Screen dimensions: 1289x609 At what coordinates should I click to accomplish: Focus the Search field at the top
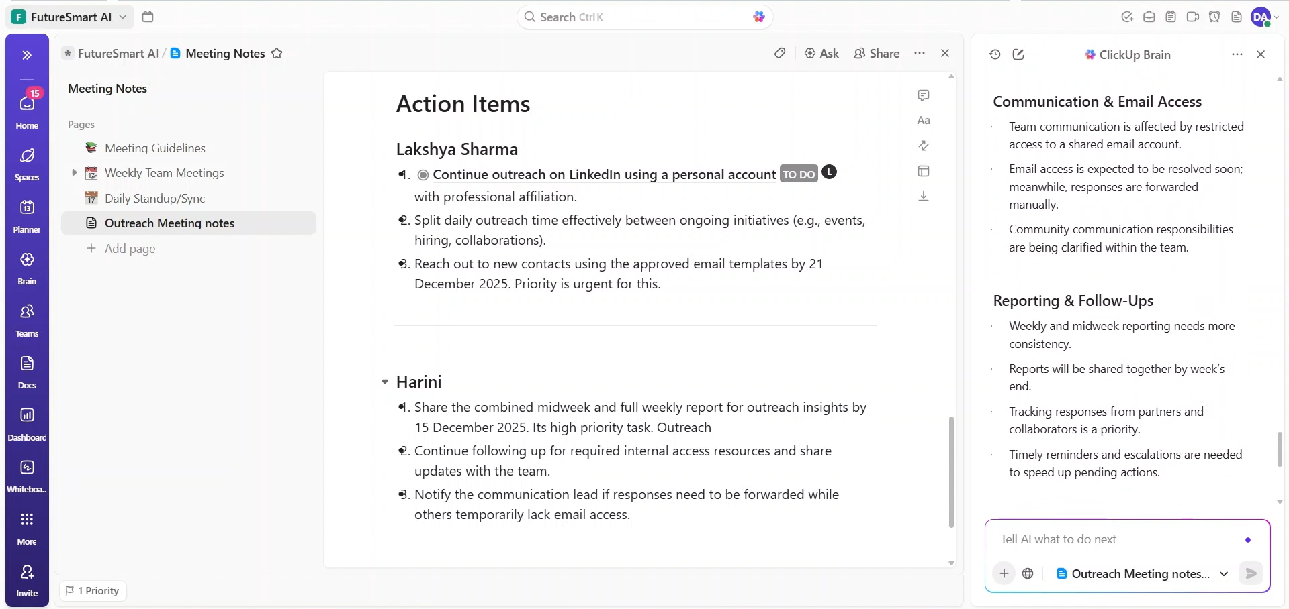(645, 17)
